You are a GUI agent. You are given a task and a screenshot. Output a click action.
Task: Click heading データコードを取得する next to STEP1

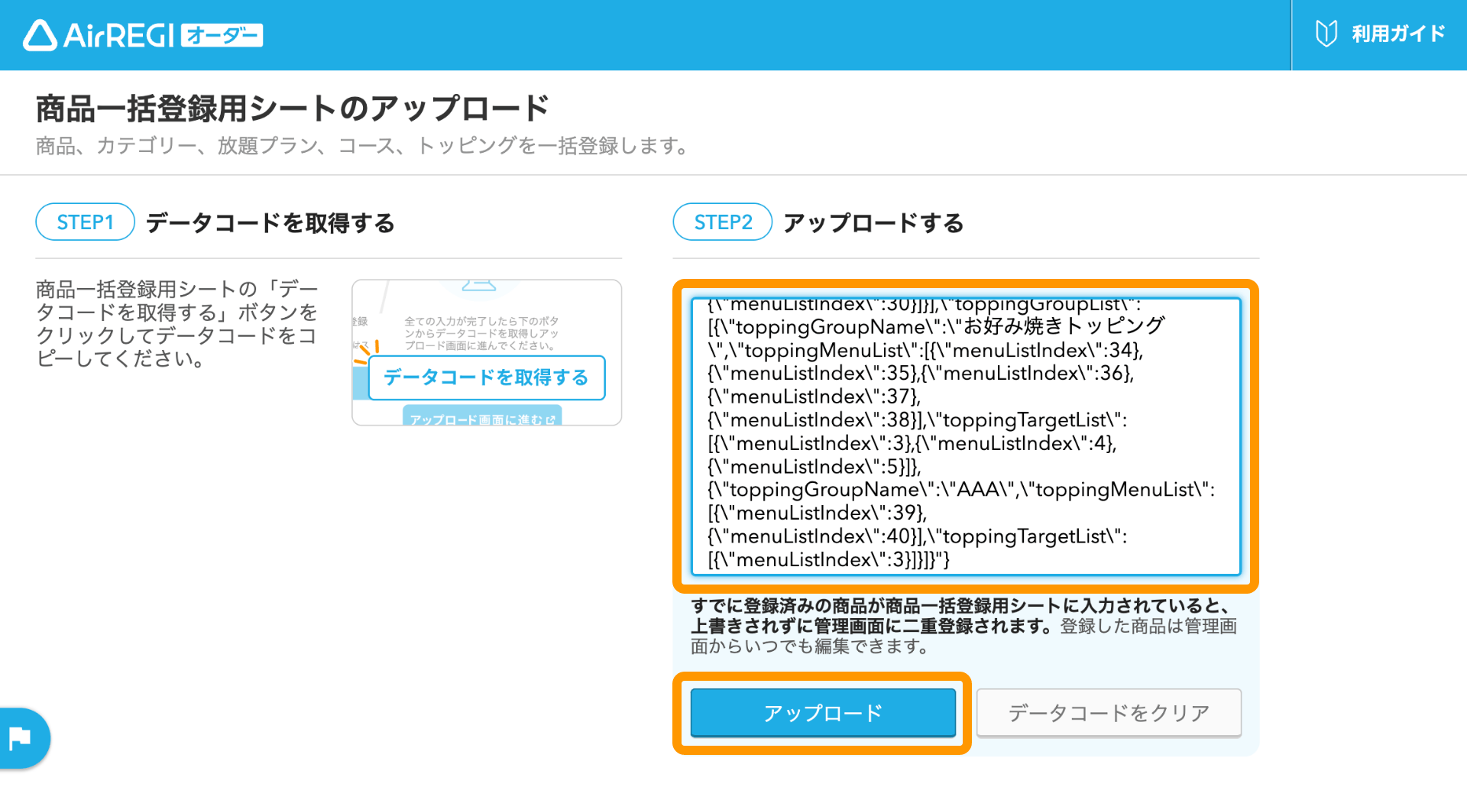[270, 222]
